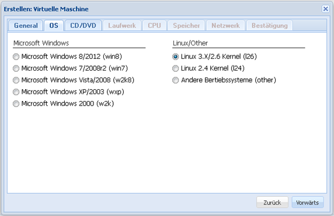Select the OS tab
The width and height of the screenshot is (334, 216).
(54, 26)
